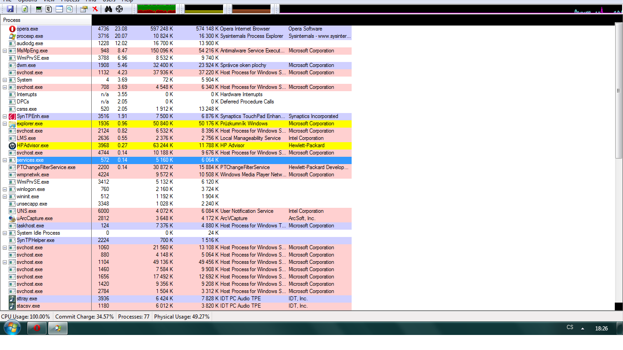Sort by the Process column header
Viewport: 623px width, 350px height.
pos(46,20)
